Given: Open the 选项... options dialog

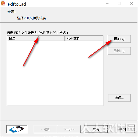Looking at the screenshot, I should pyautogui.click(x=119, y=98).
